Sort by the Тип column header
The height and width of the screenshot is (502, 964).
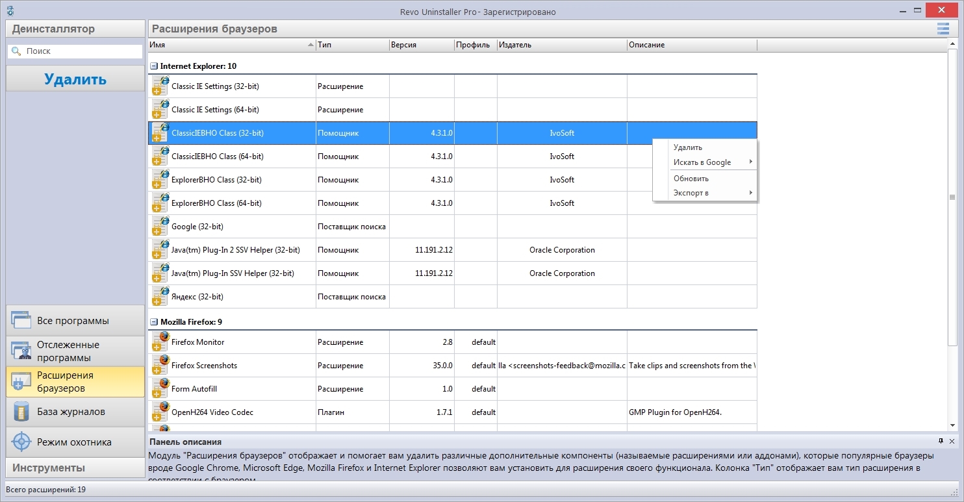pyautogui.click(x=353, y=45)
